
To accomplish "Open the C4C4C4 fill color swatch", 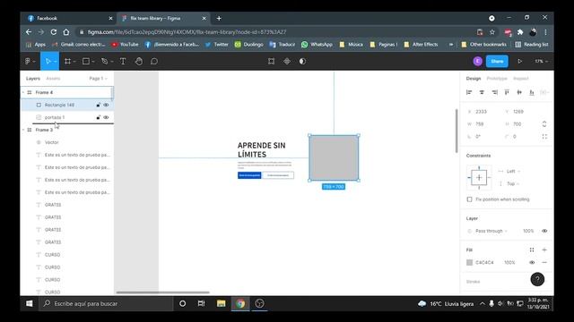I will [469, 262].
